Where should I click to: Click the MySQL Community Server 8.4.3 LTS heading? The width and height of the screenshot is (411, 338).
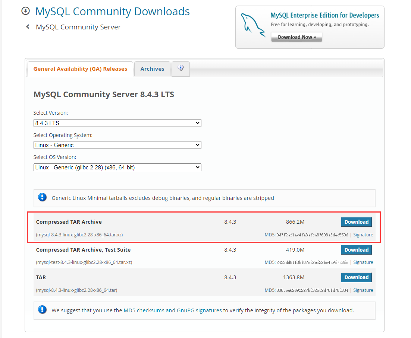[104, 94]
